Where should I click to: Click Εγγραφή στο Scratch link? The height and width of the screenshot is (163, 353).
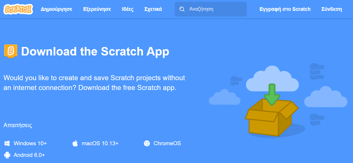(x=285, y=9)
